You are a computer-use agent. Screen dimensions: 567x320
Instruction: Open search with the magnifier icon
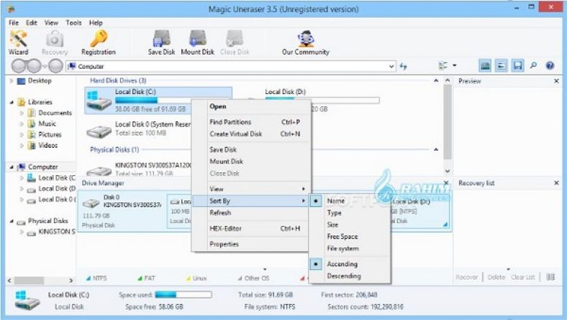(533, 66)
